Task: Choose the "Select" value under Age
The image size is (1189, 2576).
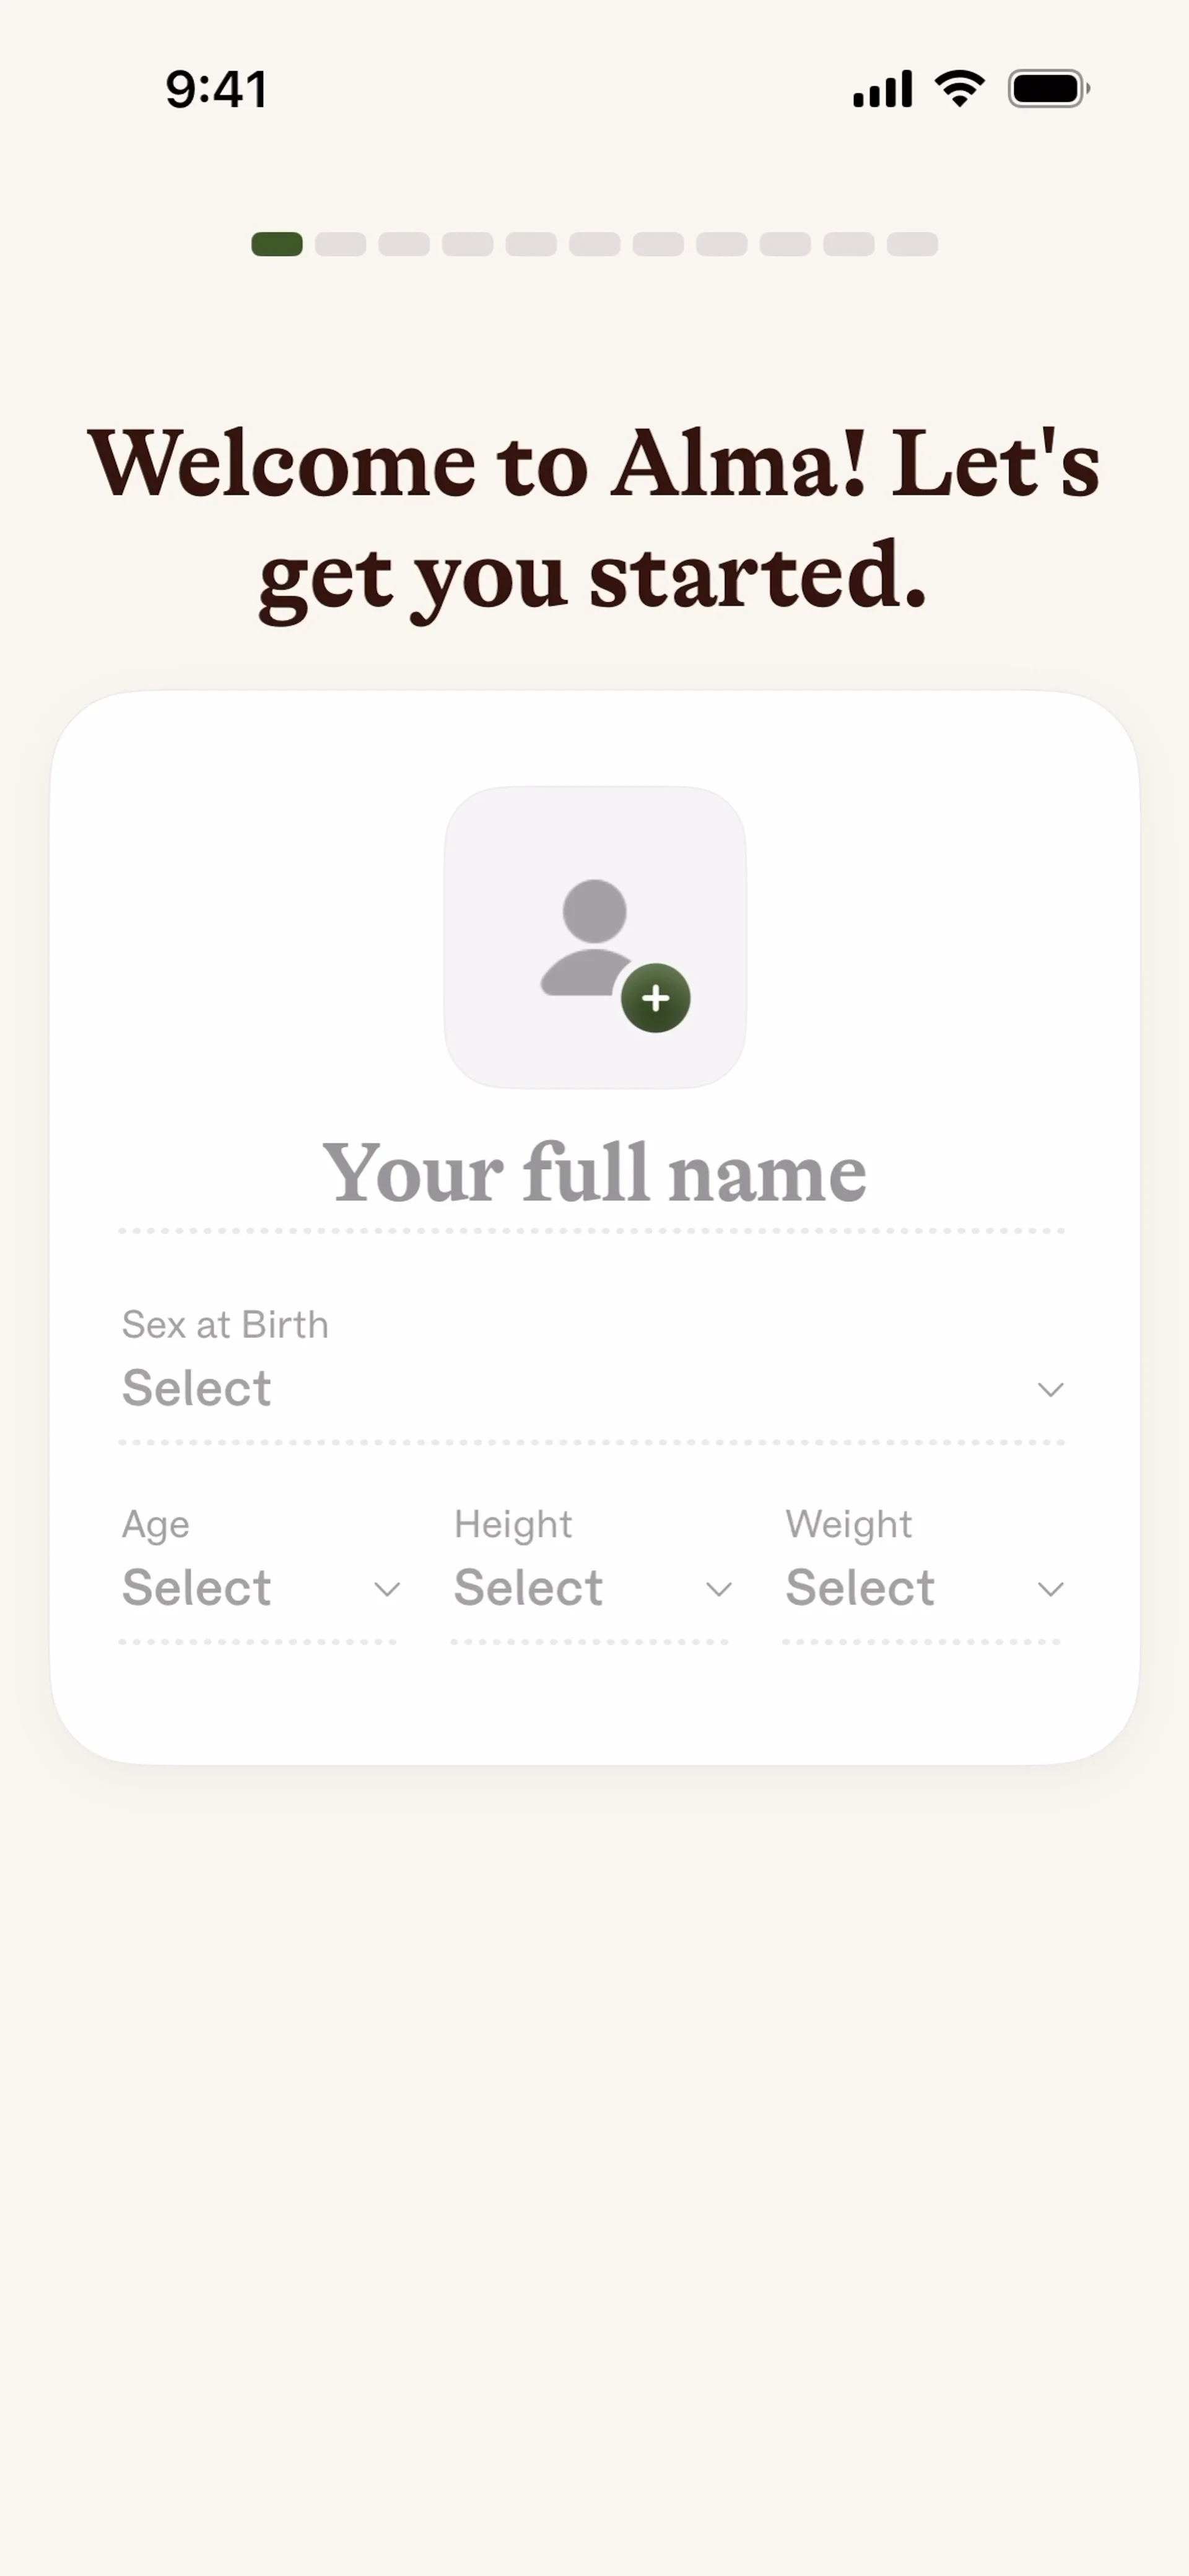Action: [197, 1588]
